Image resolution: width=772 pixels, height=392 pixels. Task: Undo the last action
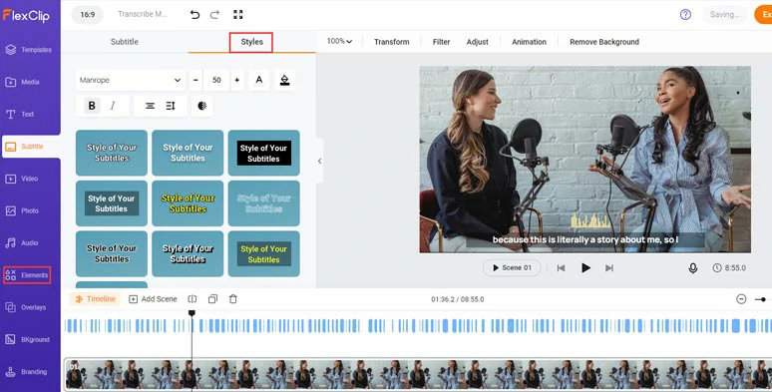pyautogui.click(x=194, y=14)
